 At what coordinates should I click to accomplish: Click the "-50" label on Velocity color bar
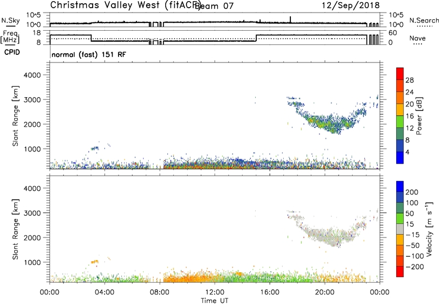(413, 245)
